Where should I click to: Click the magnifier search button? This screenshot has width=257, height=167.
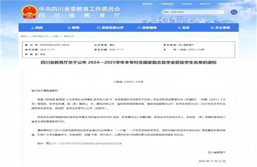(x=234, y=12)
